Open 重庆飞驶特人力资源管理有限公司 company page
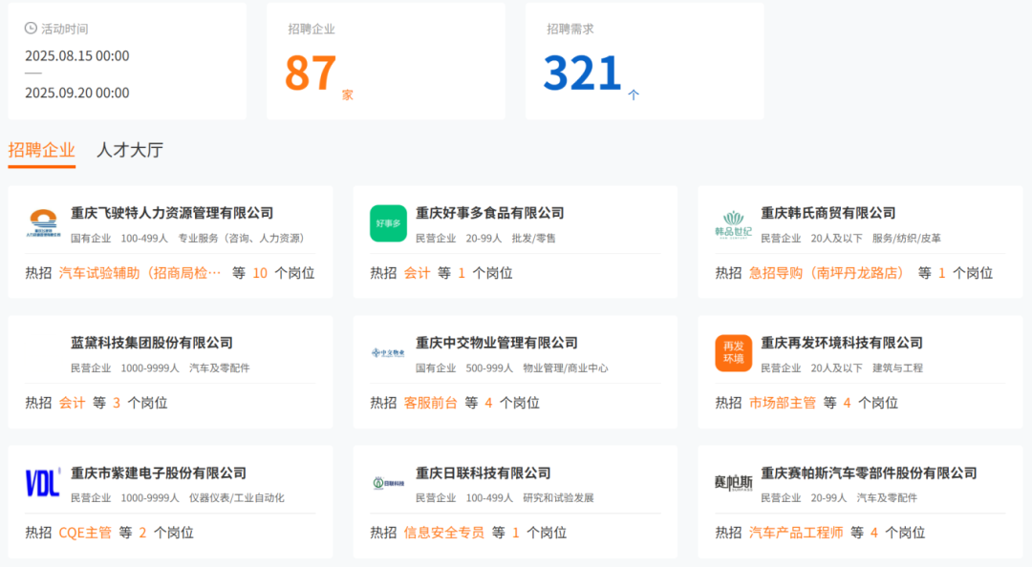This screenshot has width=1032, height=567. 172,213
